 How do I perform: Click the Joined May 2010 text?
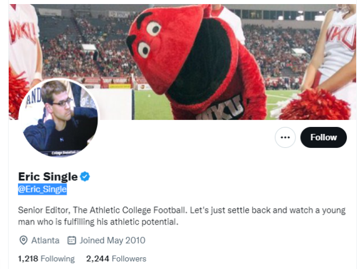[113, 240]
